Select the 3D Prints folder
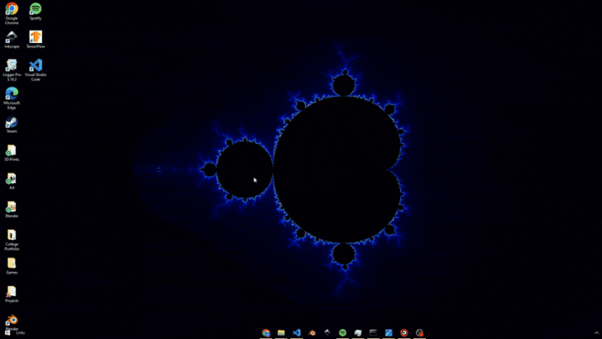 [12, 153]
